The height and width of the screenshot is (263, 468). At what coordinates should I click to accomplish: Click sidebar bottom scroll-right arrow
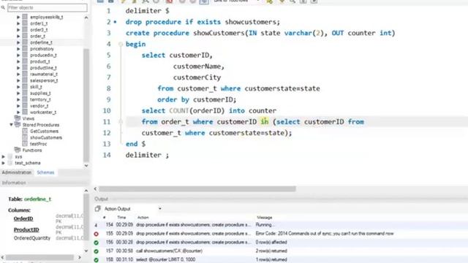coord(80,257)
